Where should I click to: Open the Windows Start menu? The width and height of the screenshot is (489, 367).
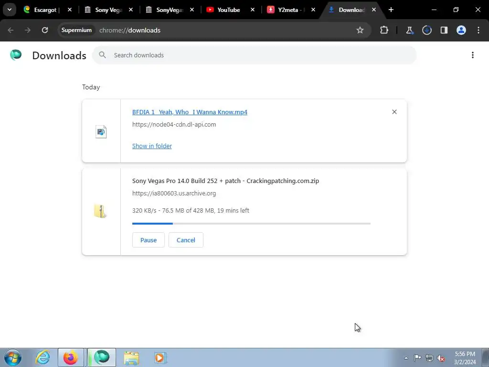coord(12,357)
